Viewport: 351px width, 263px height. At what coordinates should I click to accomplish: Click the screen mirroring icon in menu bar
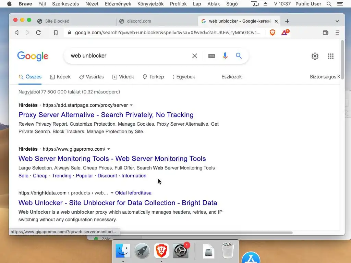pyautogui.click(x=255, y=4)
